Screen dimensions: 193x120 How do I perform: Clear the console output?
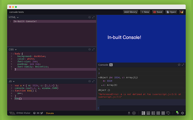pyautogui.click(x=179, y=64)
